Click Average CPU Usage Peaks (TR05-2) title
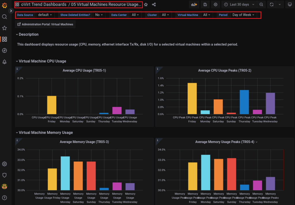The image size is (295, 205). click(225, 71)
